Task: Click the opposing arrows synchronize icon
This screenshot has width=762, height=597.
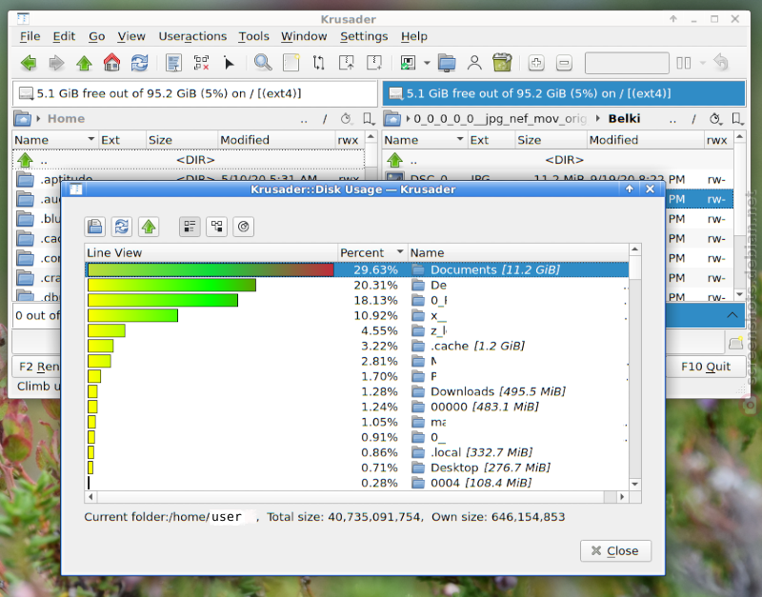Action: coord(319,63)
